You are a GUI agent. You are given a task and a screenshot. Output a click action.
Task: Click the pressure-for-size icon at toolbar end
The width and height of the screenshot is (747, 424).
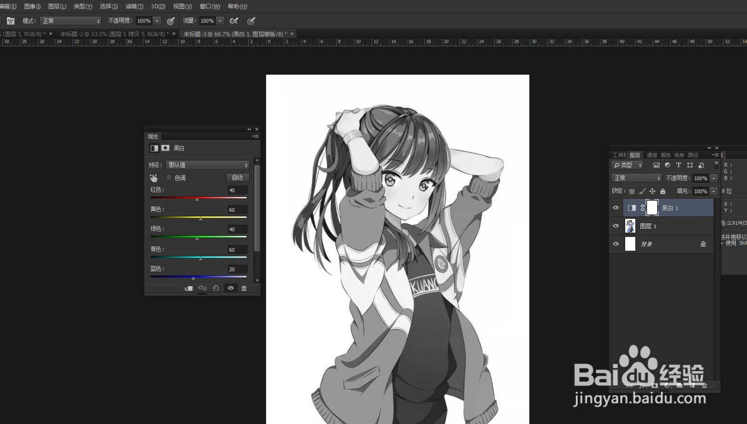pos(251,21)
